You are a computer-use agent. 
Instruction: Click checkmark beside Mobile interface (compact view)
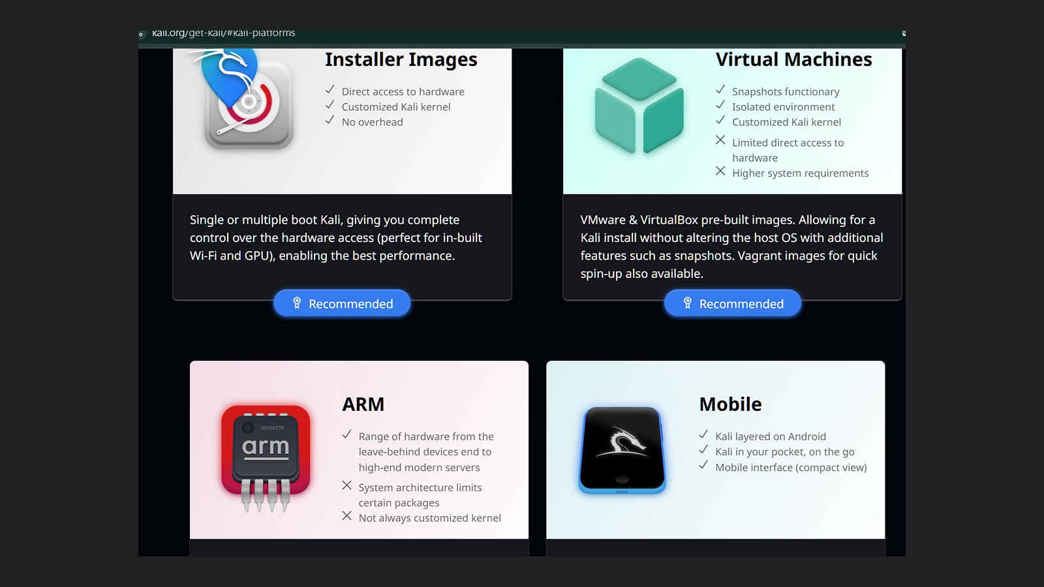click(x=703, y=465)
